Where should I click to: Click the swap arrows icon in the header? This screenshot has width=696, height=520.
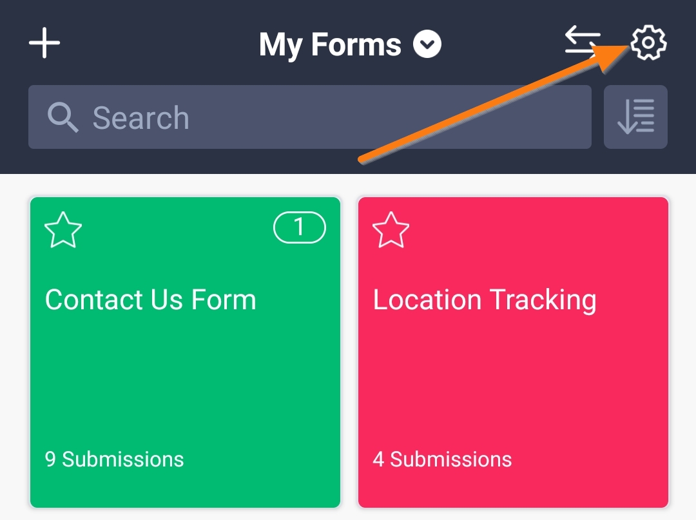coord(582,43)
